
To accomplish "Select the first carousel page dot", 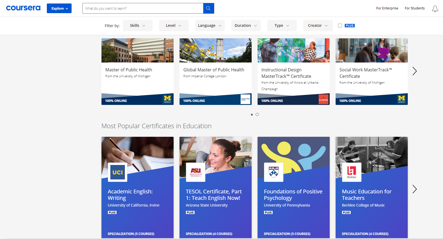I will [252, 115].
